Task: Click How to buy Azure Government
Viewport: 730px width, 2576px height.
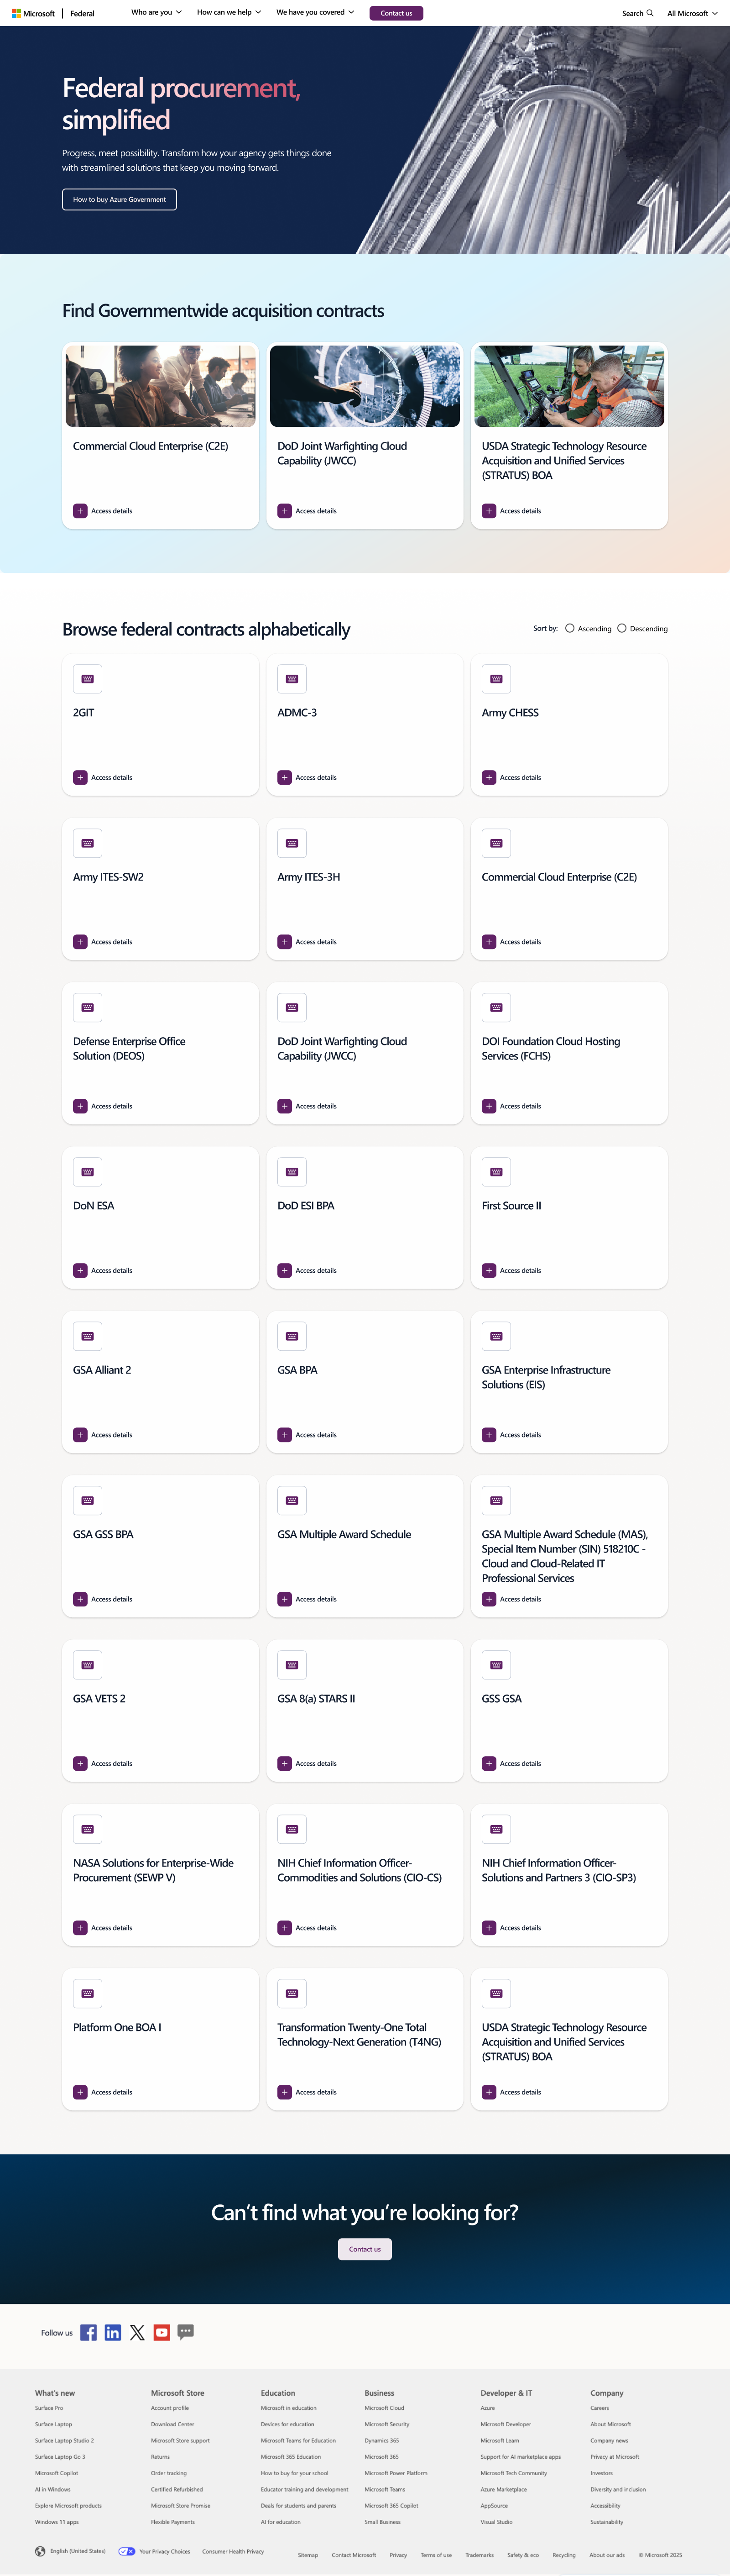Action: (119, 200)
